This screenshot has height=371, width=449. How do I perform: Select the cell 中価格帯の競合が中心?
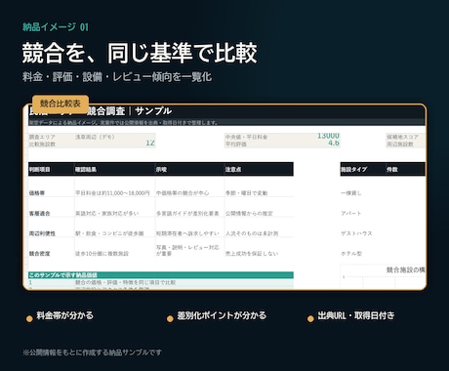coord(183,193)
